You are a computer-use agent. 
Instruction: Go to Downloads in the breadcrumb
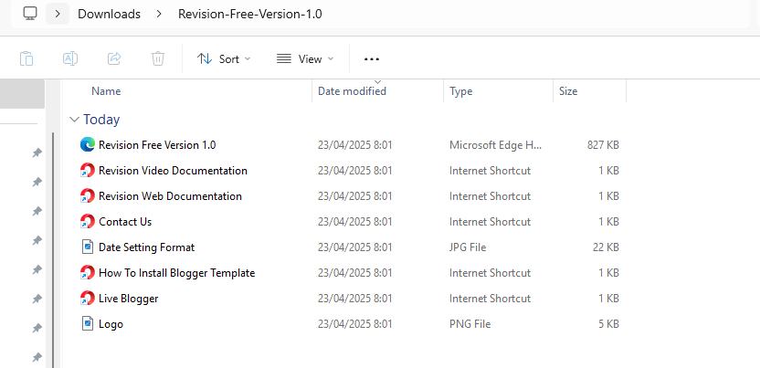pos(109,14)
